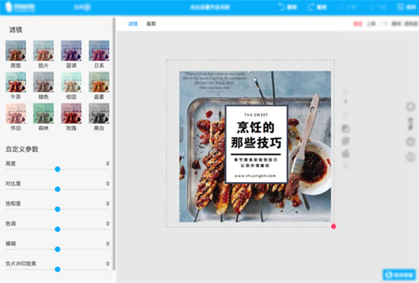Select the www.chuangkit.com text on canvas
This screenshot has width=419, height=283.
tap(255, 176)
